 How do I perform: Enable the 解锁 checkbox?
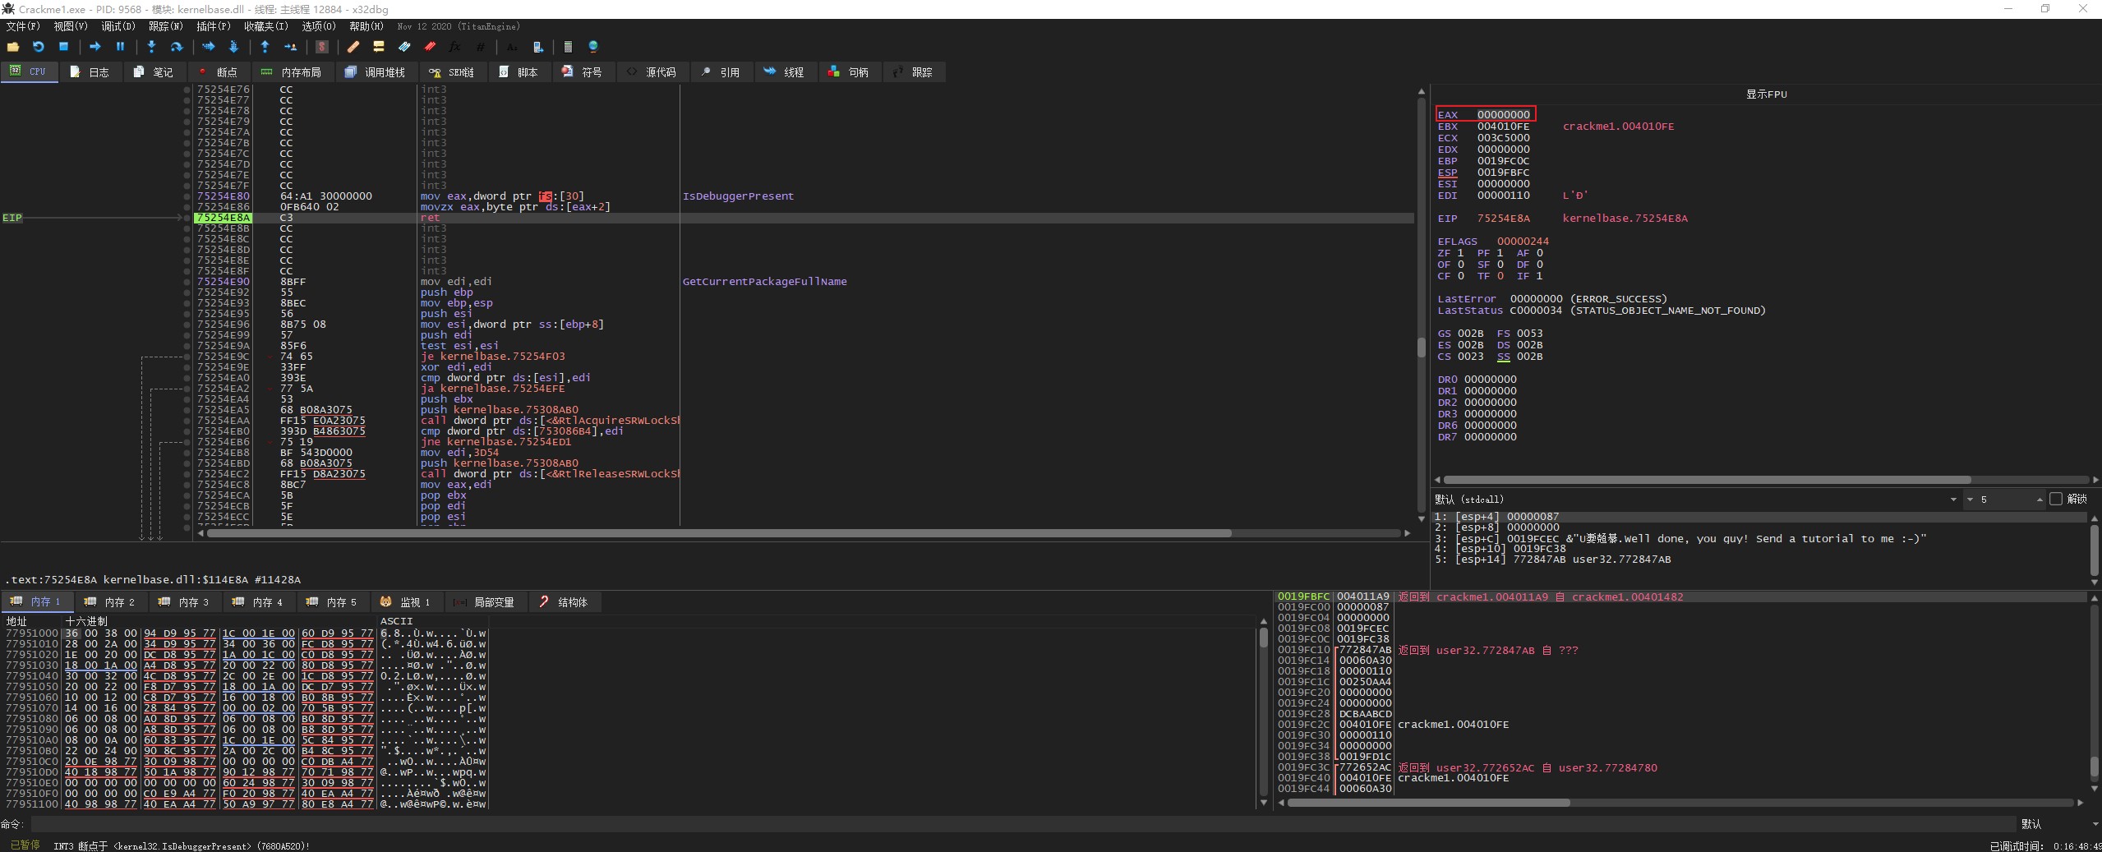[x=2056, y=500]
